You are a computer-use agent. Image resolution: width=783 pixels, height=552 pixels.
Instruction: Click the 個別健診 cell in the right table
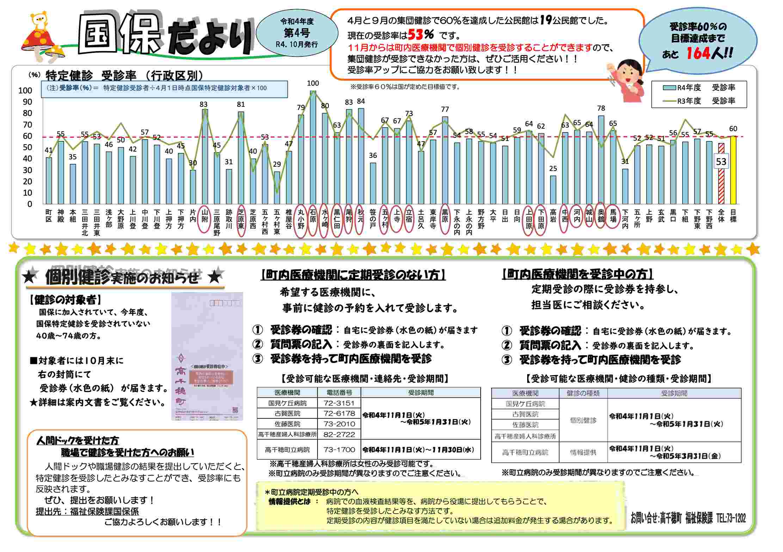point(583,420)
